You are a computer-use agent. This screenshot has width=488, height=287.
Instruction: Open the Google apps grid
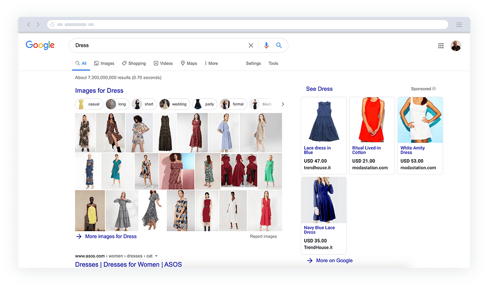coord(441,46)
